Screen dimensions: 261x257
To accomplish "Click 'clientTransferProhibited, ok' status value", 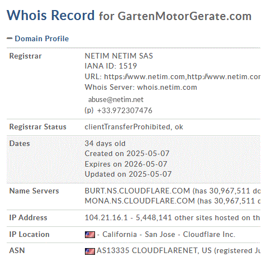I will [x=134, y=127].
